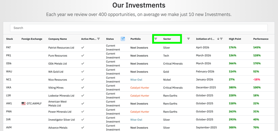Click the -18% performance value
This screenshot has height=131, width=278.
tap(257, 79)
